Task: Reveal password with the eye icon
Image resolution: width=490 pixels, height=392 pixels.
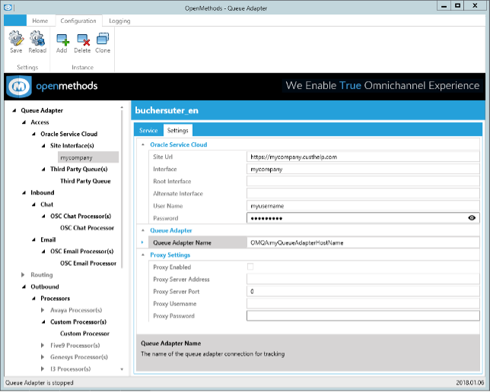Action: click(472, 218)
